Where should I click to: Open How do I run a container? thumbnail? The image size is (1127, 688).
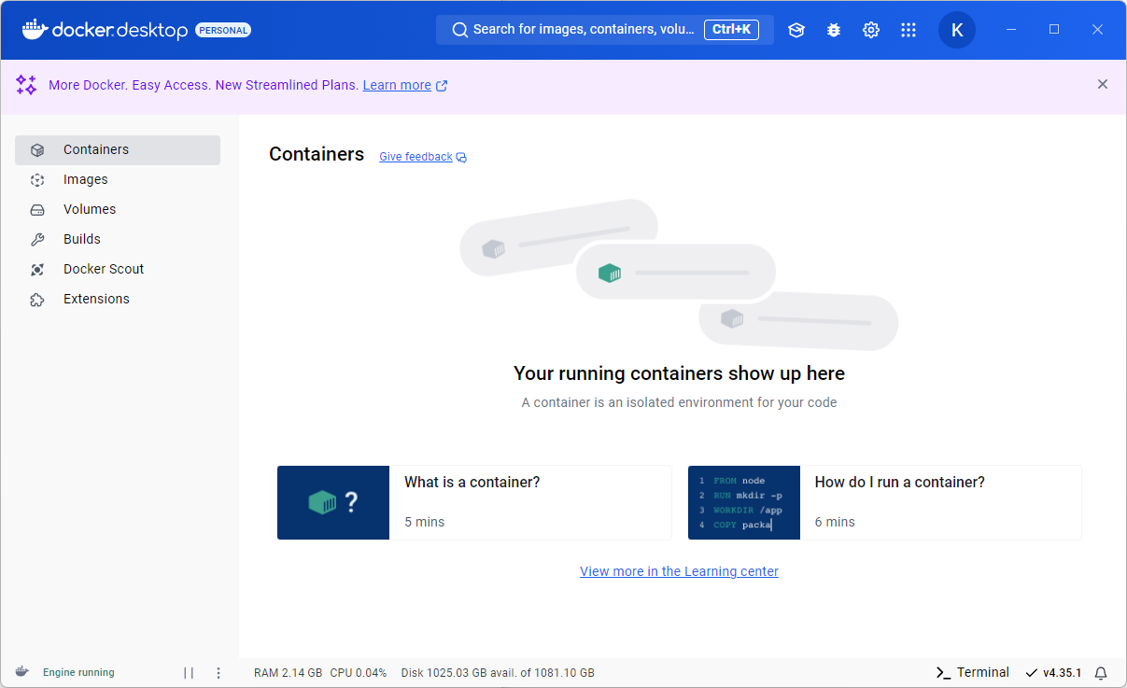click(x=744, y=502)
